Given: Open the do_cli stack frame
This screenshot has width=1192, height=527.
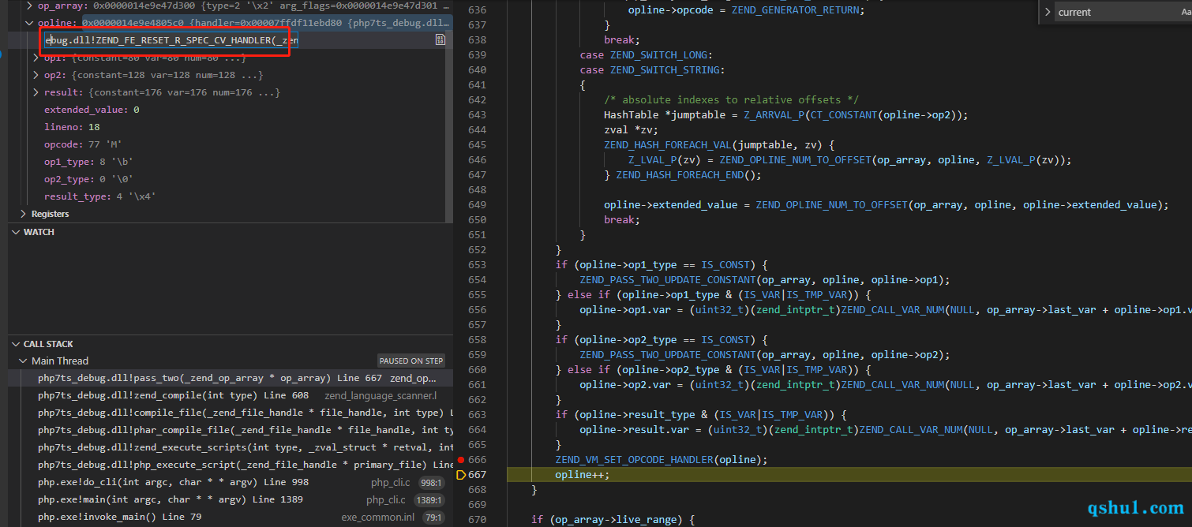Looking at the screenshot, I should [231, 482].
